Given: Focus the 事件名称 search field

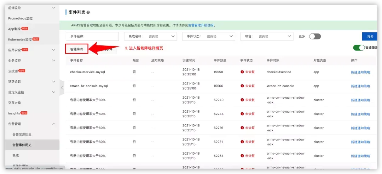Looking at the screenshot, I should 92,36.
